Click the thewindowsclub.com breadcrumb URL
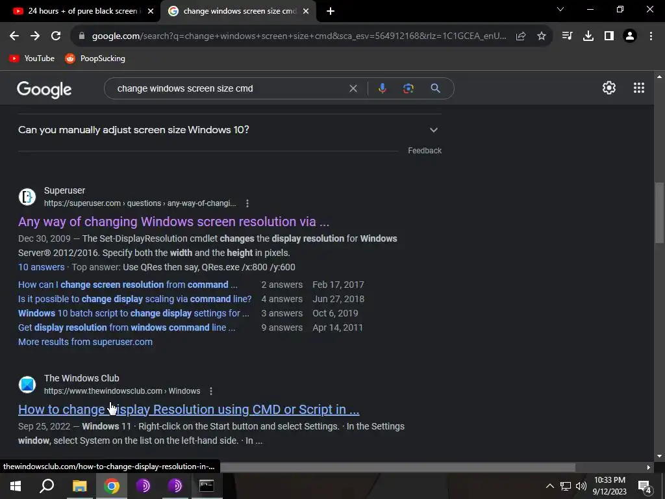Viewport: 665px width, 499px height. point(122,390)
